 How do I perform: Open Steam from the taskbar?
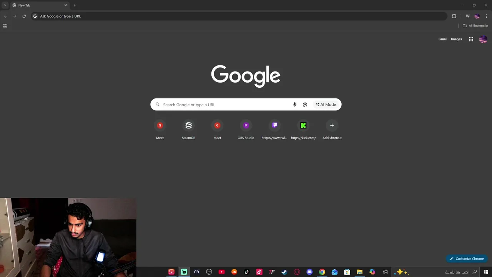(284, 272)
